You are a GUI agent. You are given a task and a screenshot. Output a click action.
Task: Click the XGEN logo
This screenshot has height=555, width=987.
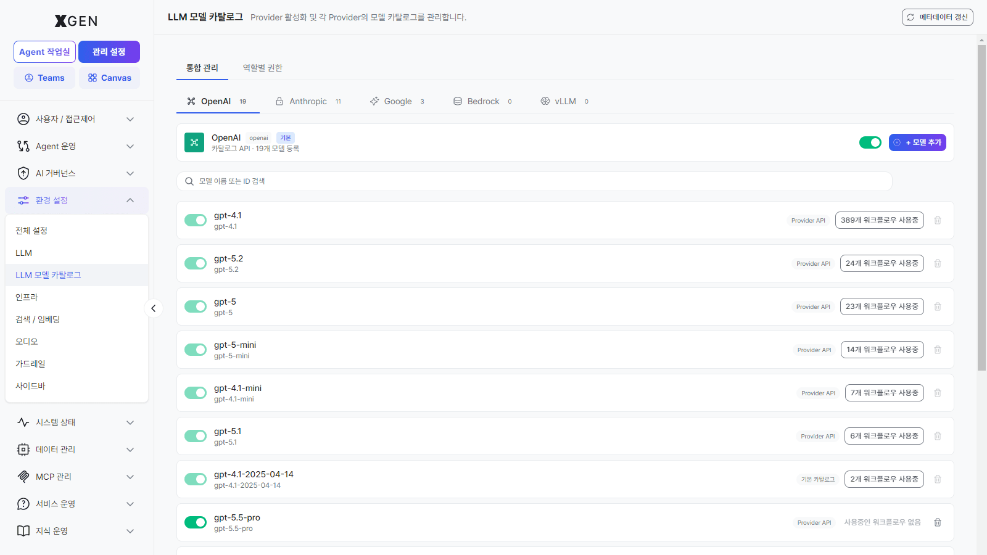[76, 21]
